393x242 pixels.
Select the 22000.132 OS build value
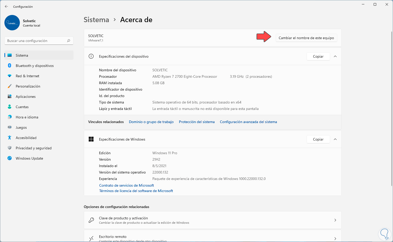pyautogui.click(x=160, y=172)
